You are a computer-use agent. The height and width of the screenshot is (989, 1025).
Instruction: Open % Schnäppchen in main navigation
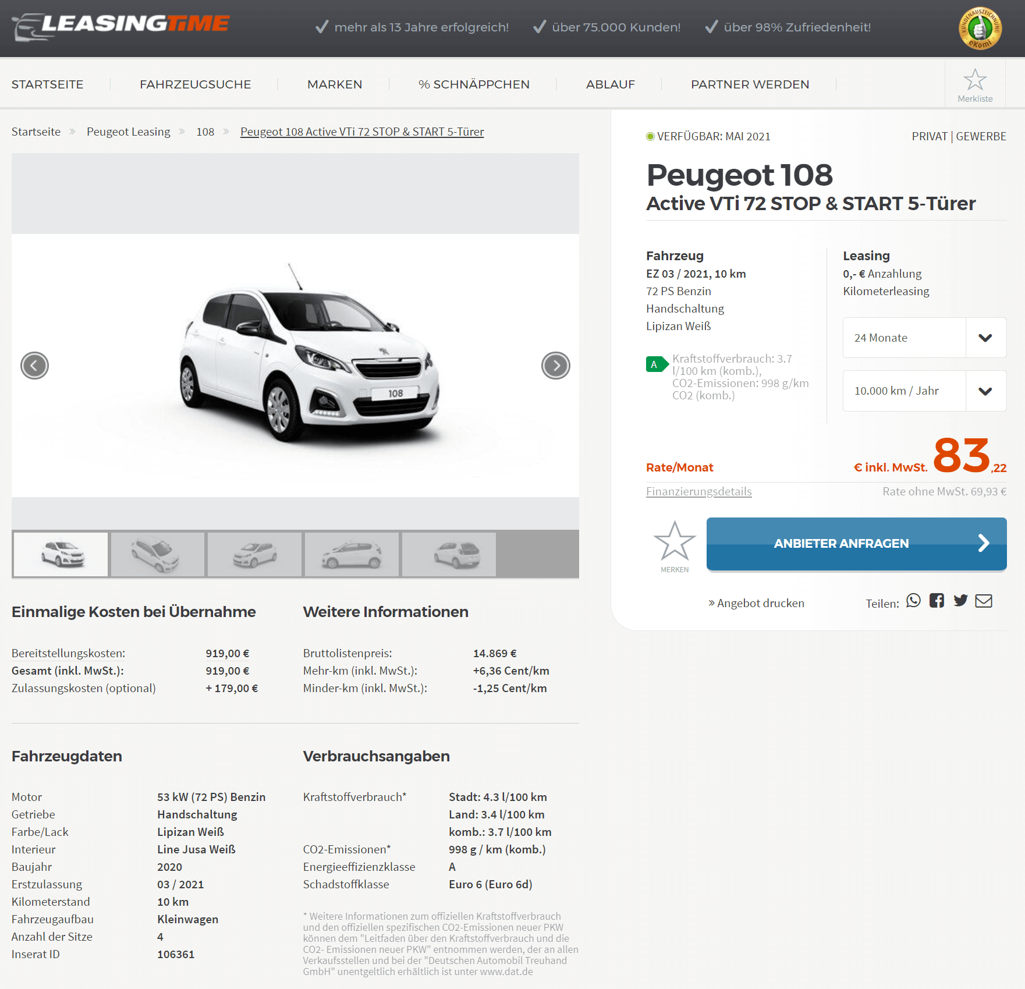(474, 84)
